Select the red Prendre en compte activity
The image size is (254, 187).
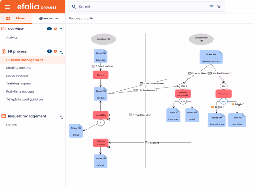point(183,94)
